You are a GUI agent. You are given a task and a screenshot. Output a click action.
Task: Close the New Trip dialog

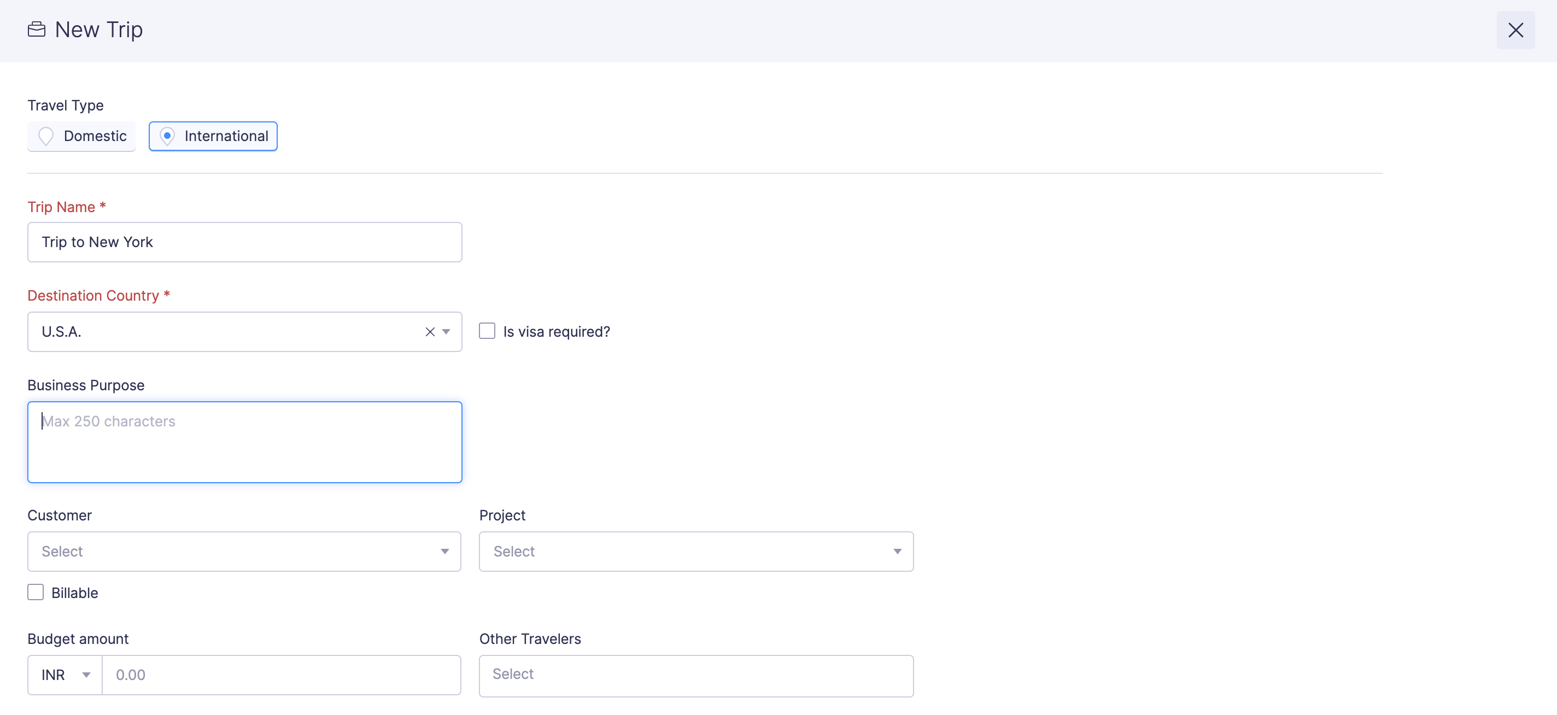[x=1515, y=30]
